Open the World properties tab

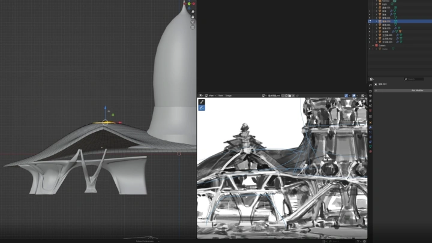370,110
